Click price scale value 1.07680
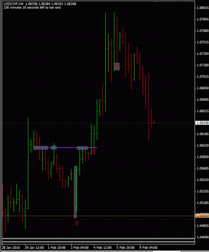 click(203, 31)
